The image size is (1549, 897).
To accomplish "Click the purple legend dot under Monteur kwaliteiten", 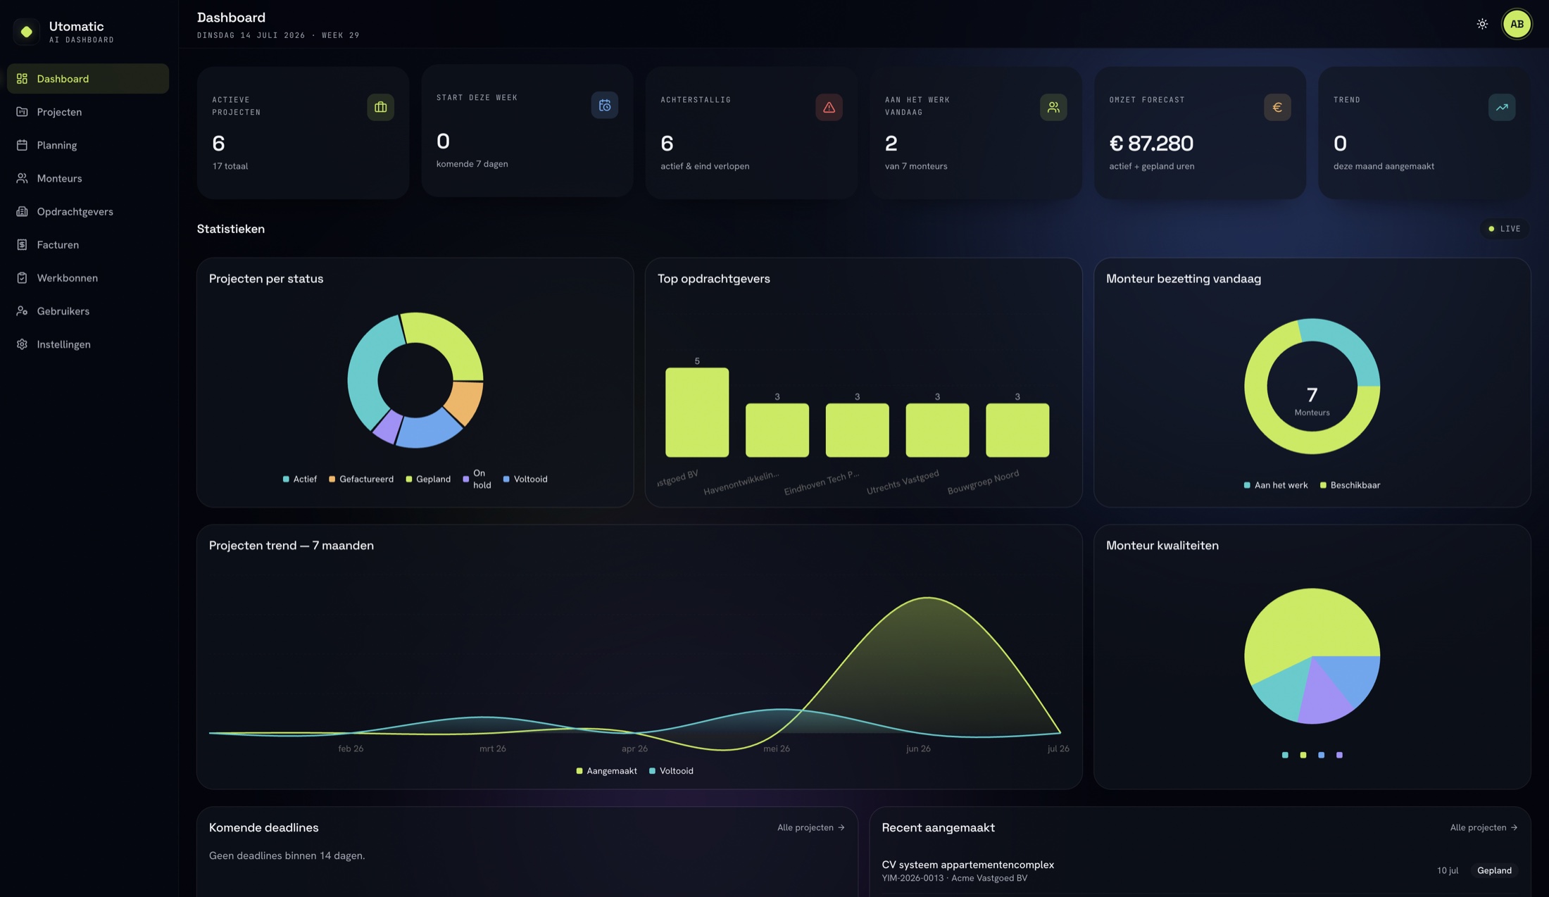I will pyautogui.click(x=1339, y=755).
